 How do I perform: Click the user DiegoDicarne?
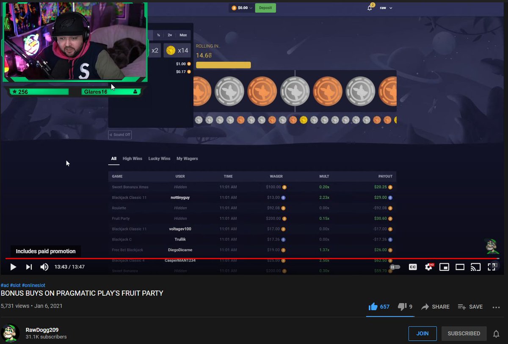point(180,250)
